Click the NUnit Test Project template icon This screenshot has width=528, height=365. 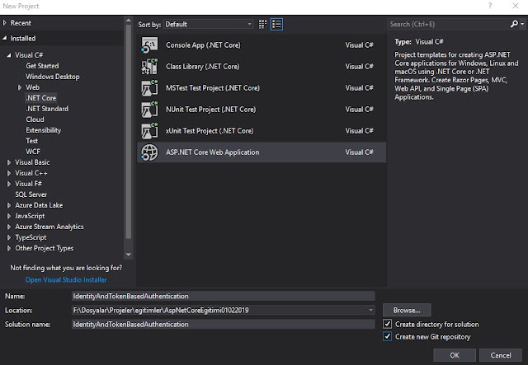(x=149, y=110)
